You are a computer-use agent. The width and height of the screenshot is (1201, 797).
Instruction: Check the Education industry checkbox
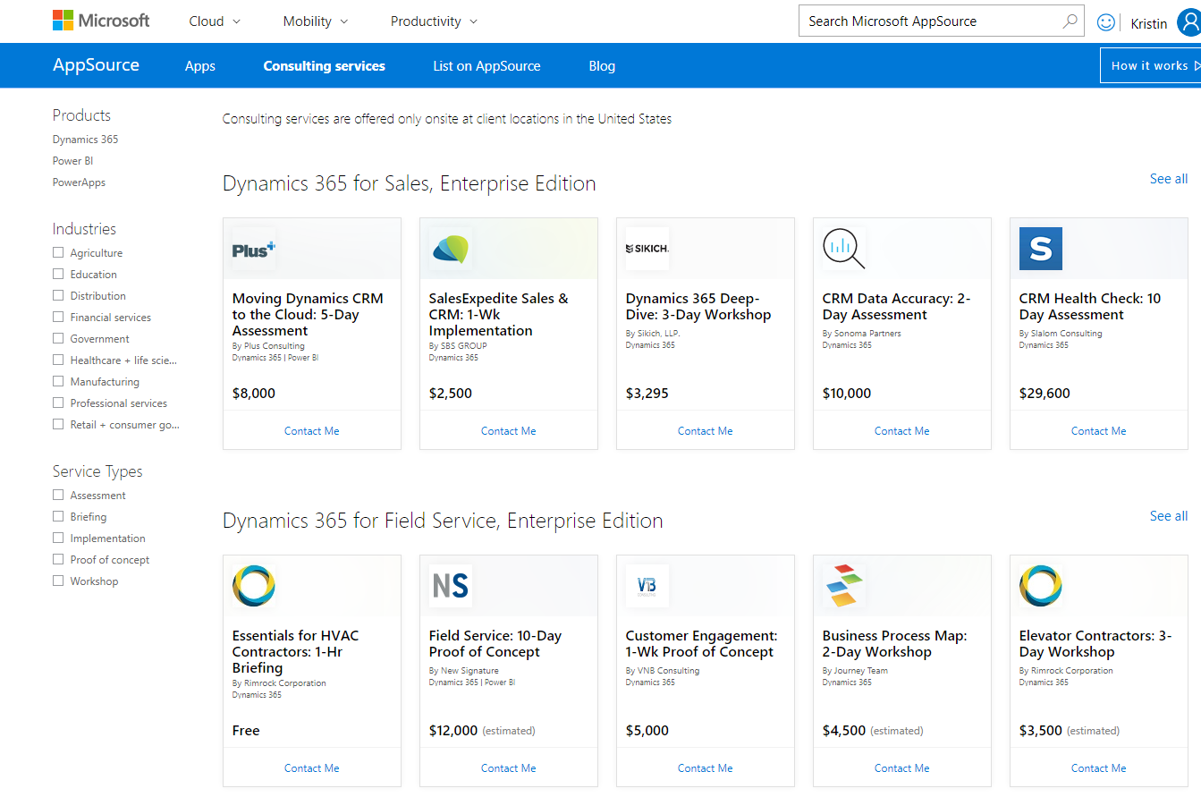click(58, 275)
